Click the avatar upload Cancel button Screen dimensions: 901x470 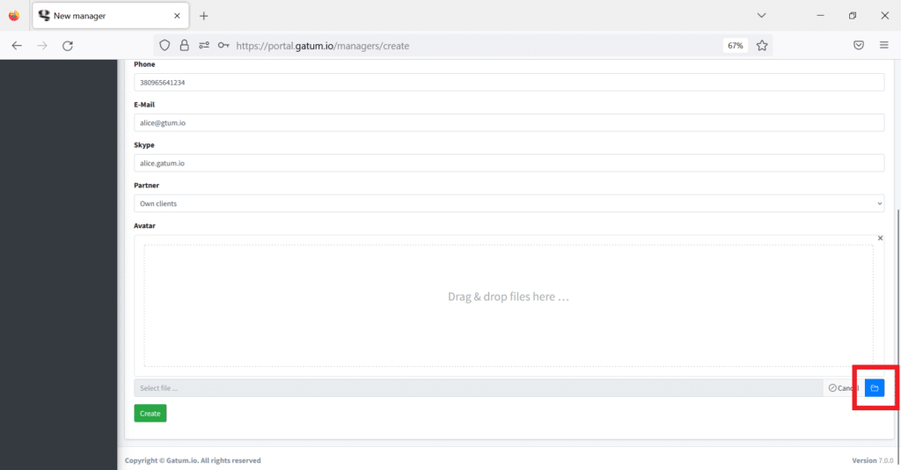pos(843,388)
